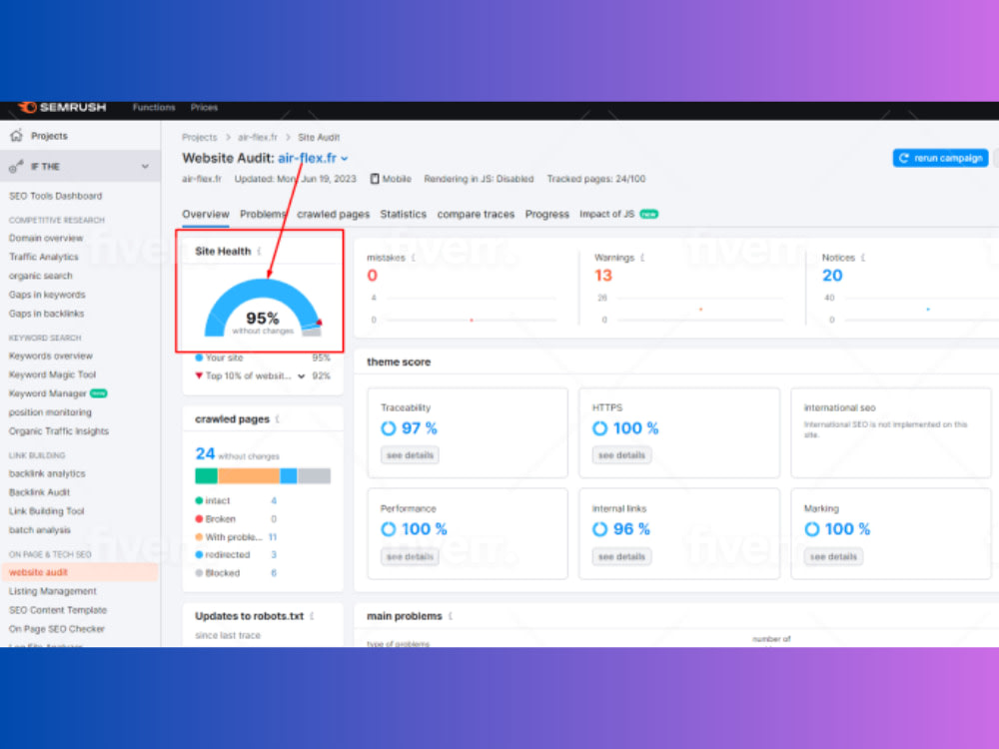Click the orange segment of crawled pages bar
The image size is (999, 749).
pyautogui.click(x=249, y=475)
